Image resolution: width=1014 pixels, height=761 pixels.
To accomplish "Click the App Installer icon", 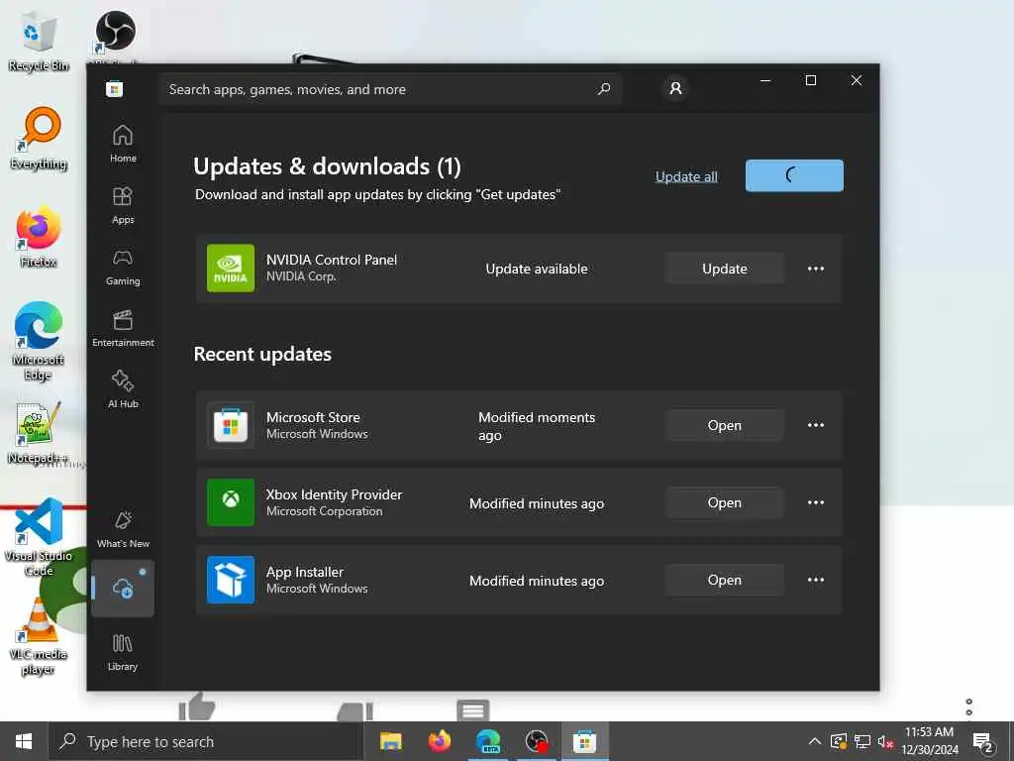I will (x=231, y=580).
